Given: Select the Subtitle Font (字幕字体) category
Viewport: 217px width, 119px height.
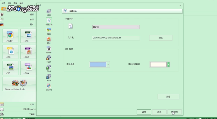Looking at the screenshot, I should 49,22.
